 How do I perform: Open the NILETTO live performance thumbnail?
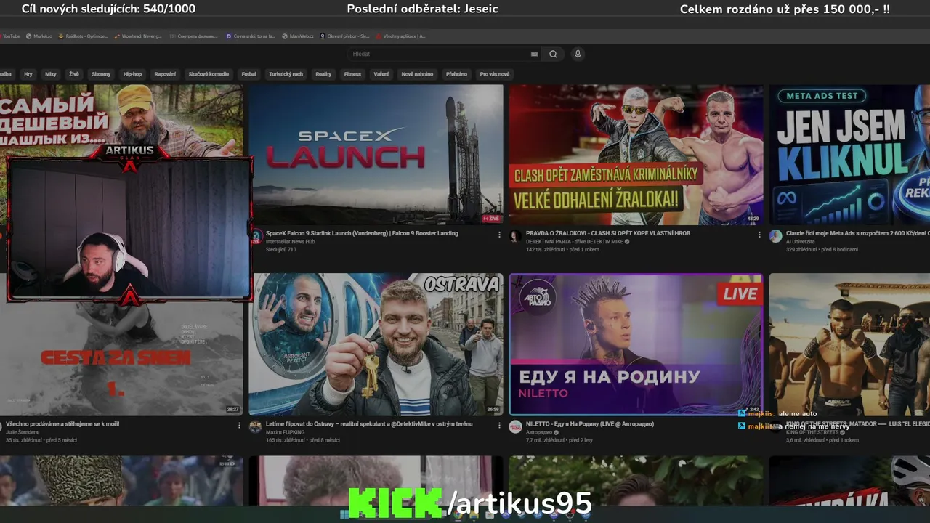pyautogui.click(x=636, y=344)
